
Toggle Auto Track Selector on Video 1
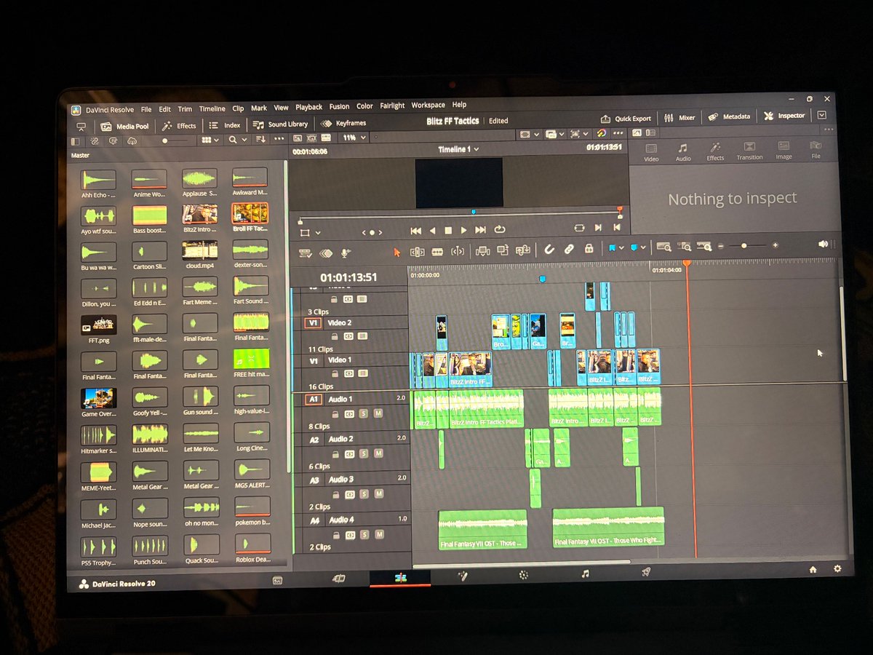coord(348,373)
